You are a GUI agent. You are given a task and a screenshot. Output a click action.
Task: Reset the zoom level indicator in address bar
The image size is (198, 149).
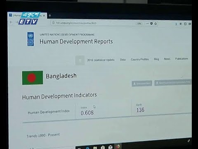coord(139,24)
